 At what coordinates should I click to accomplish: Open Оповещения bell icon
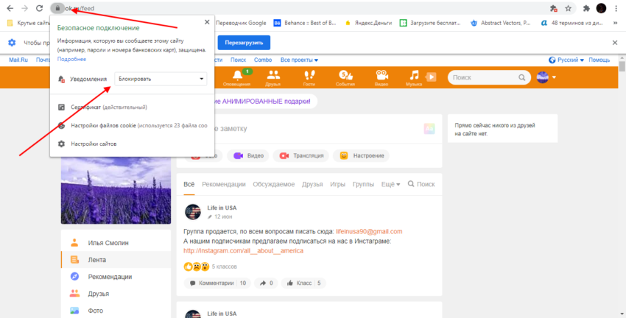point(237,77)
